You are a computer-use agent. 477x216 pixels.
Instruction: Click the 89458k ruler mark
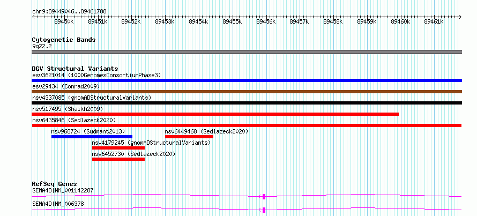click(333, 21)
